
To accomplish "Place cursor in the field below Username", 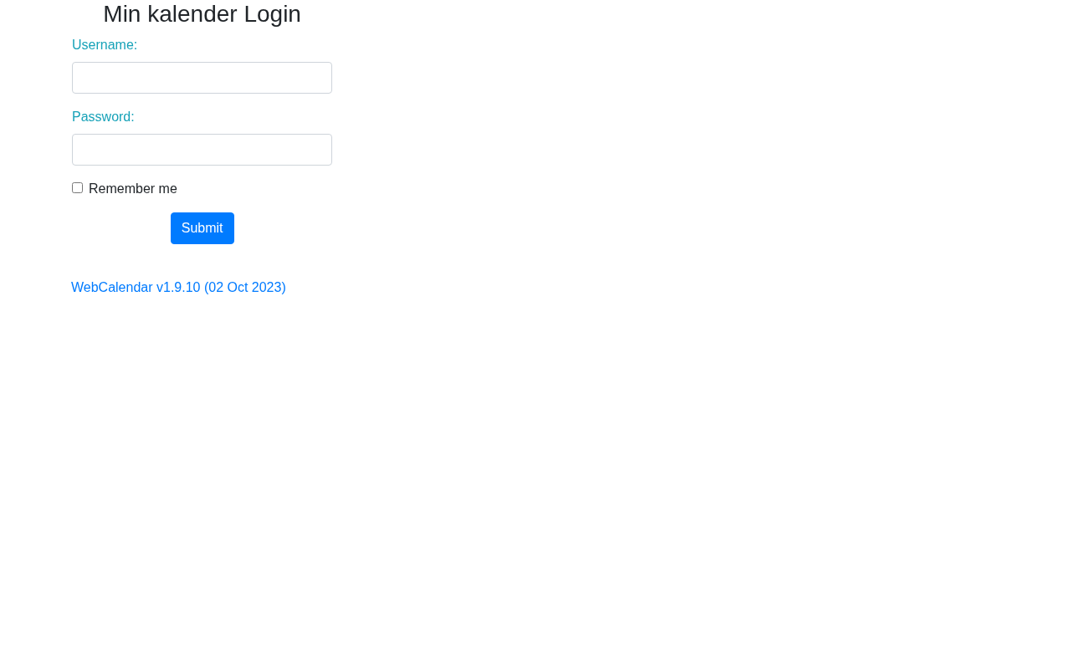I will (x=202, y=78).
